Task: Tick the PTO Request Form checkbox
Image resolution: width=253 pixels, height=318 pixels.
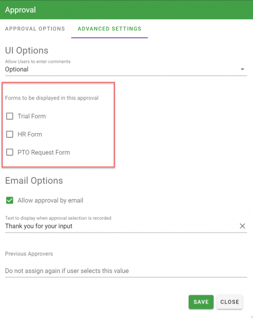Action: point(9,152)
